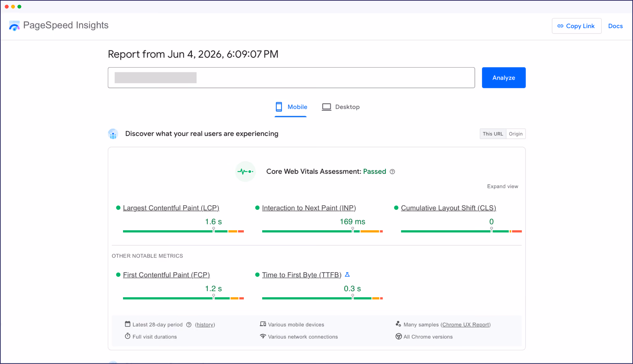Open Cumulative Layout Shift (CLS) link
633x364 pixels.
[x=448, y=208]
